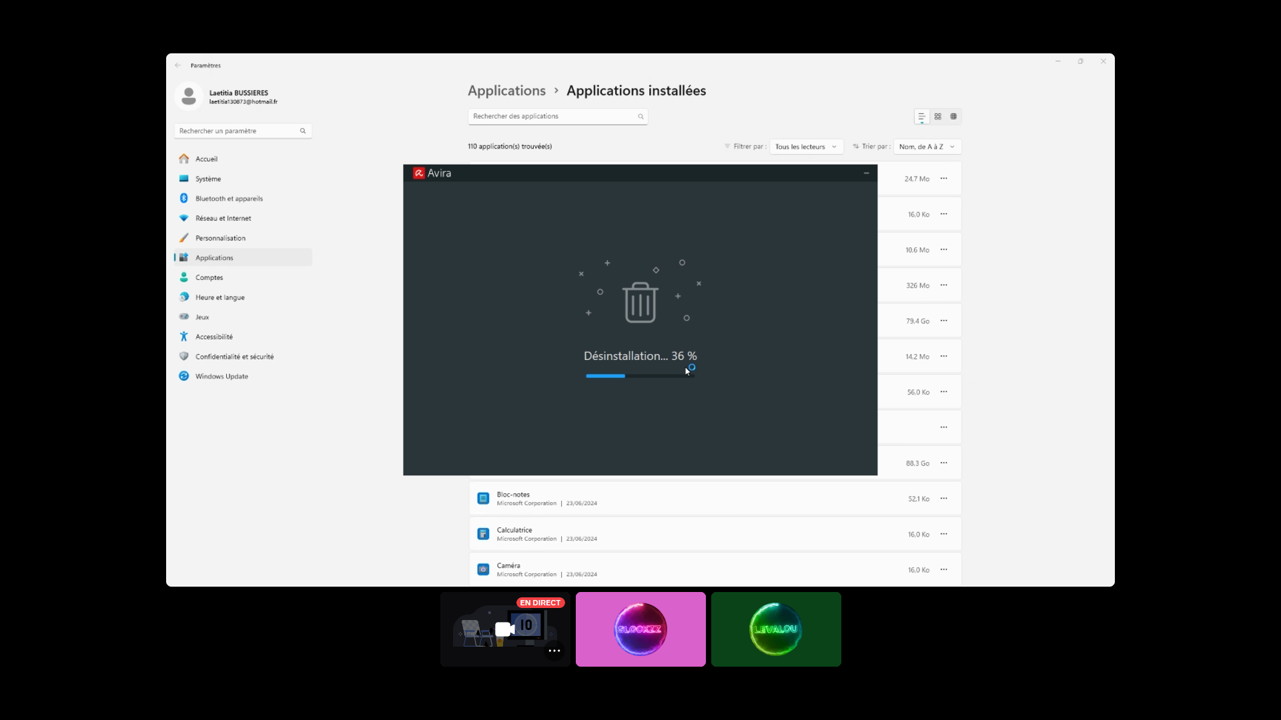This screenshot has width=1281, height=720.
Task: Click the 'Désinstallation... 36 %' status text
Action: (x=640, y=356)
